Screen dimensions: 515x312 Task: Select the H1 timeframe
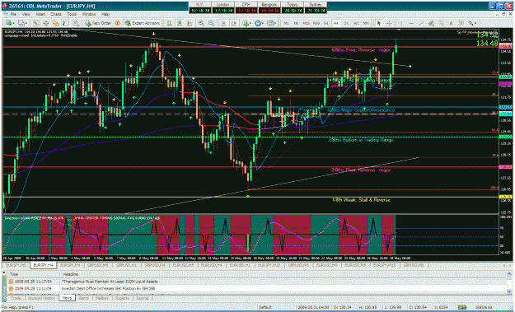[x=326, y=23]
